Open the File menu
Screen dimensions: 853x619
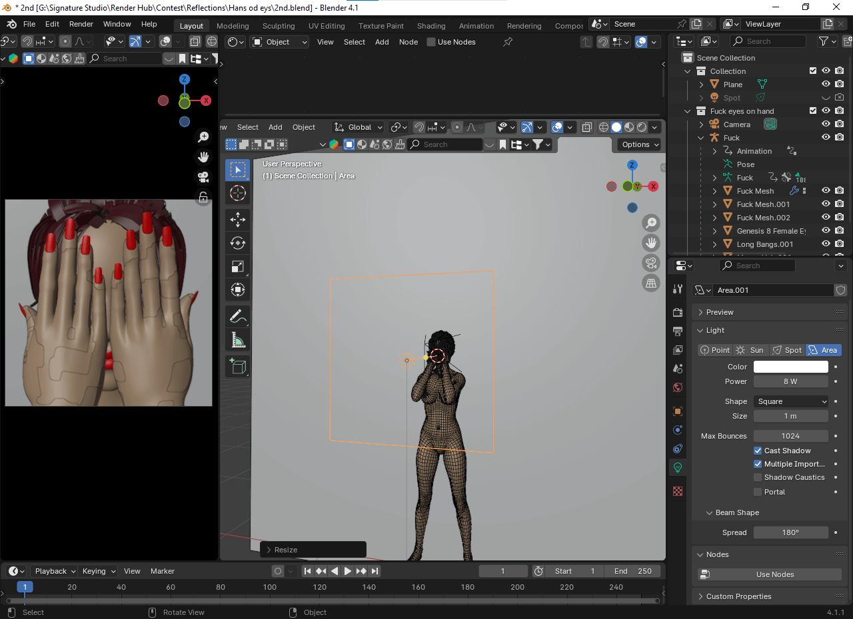click(29, 24)
